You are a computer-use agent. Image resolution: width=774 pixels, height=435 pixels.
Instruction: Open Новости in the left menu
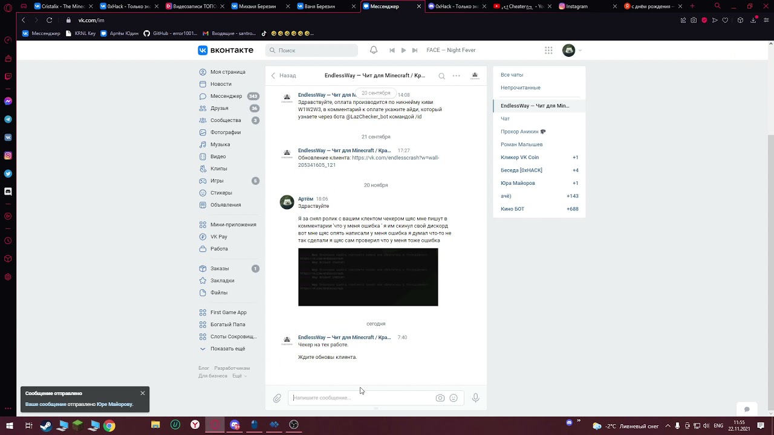(221, 84)
